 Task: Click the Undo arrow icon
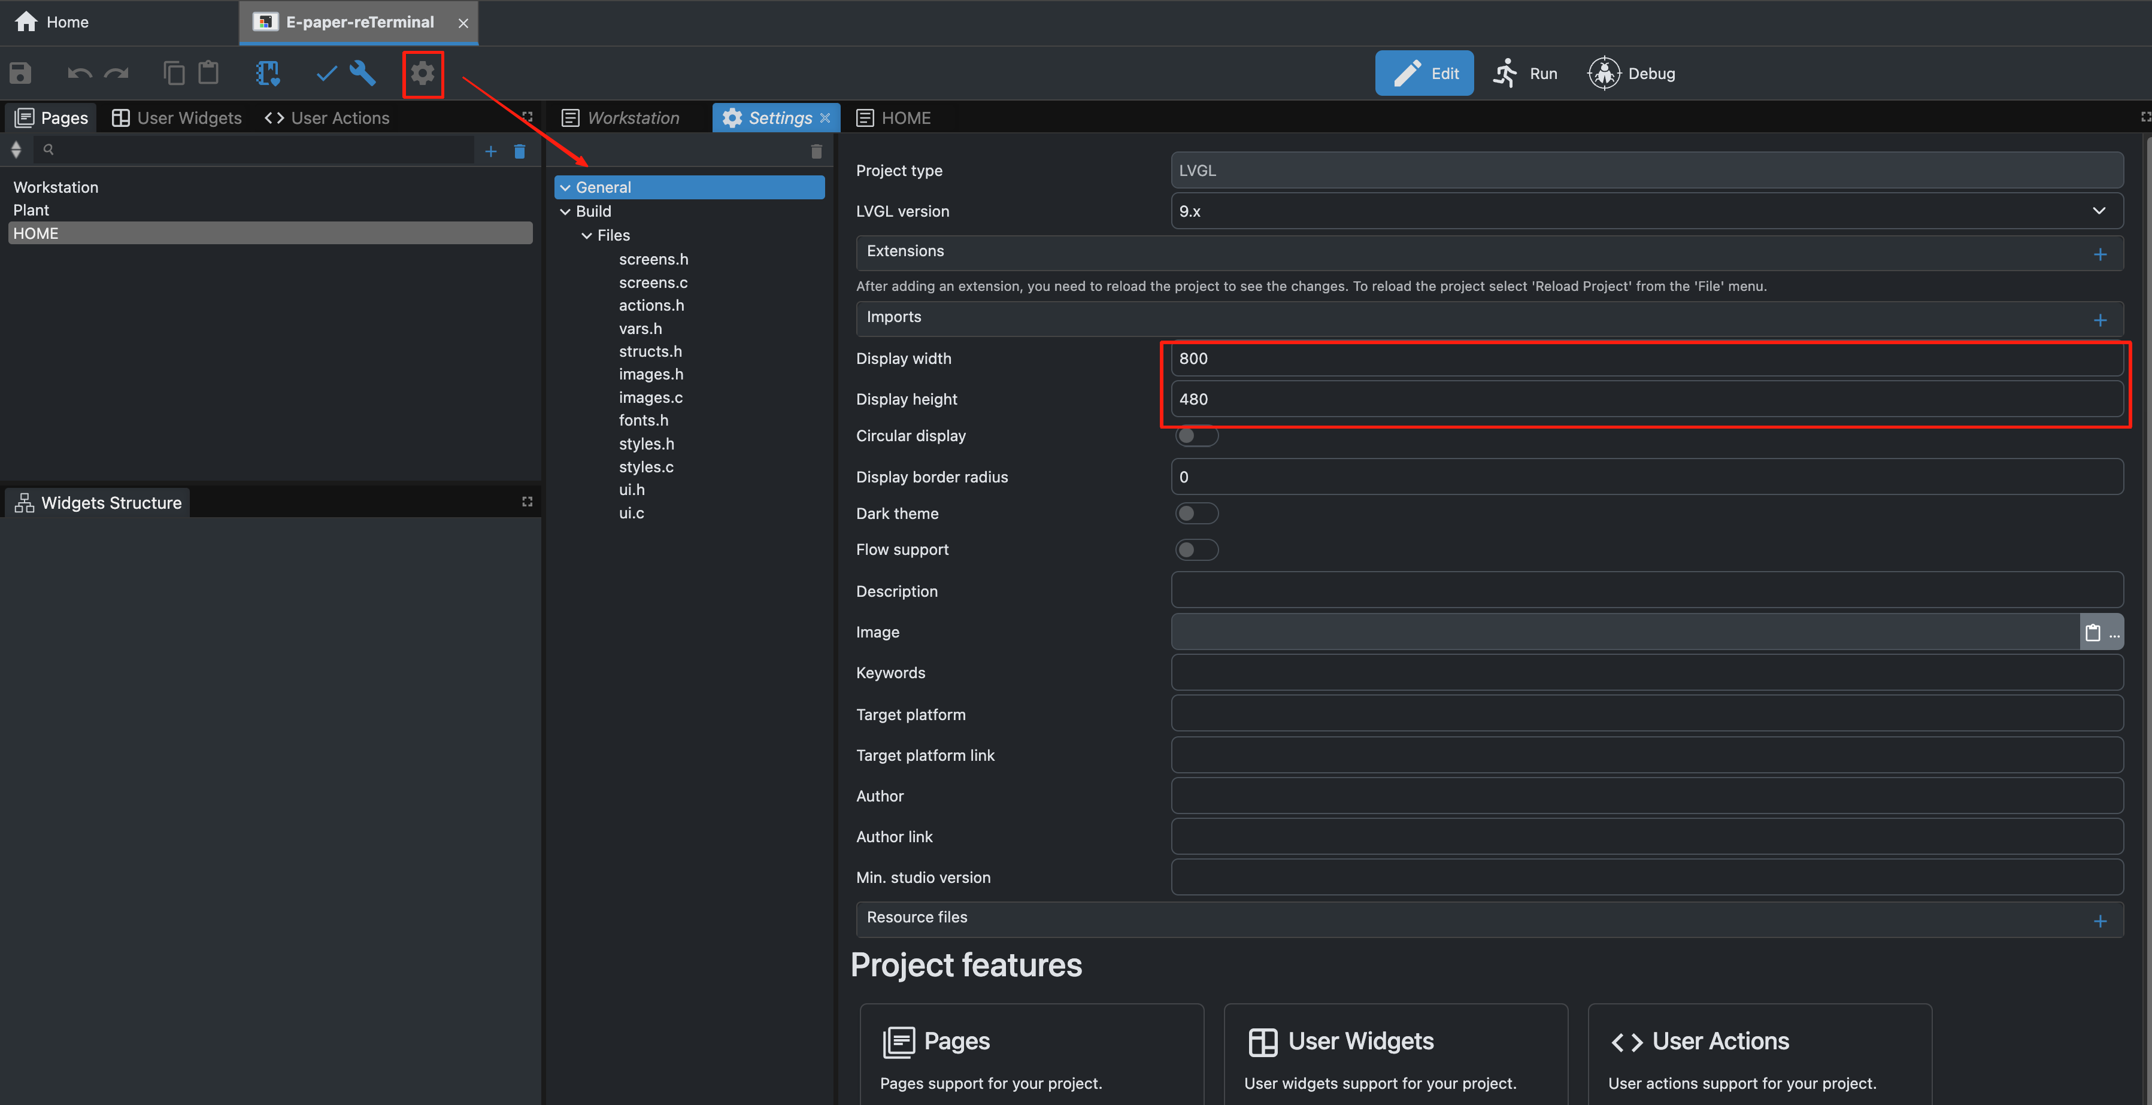click(80, 74)
